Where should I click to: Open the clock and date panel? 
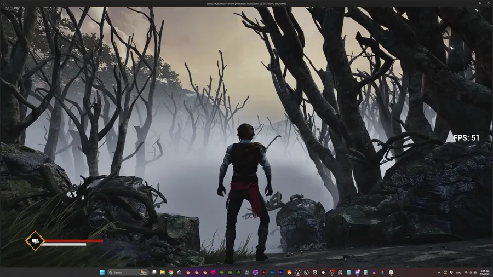tap(485, 272)
